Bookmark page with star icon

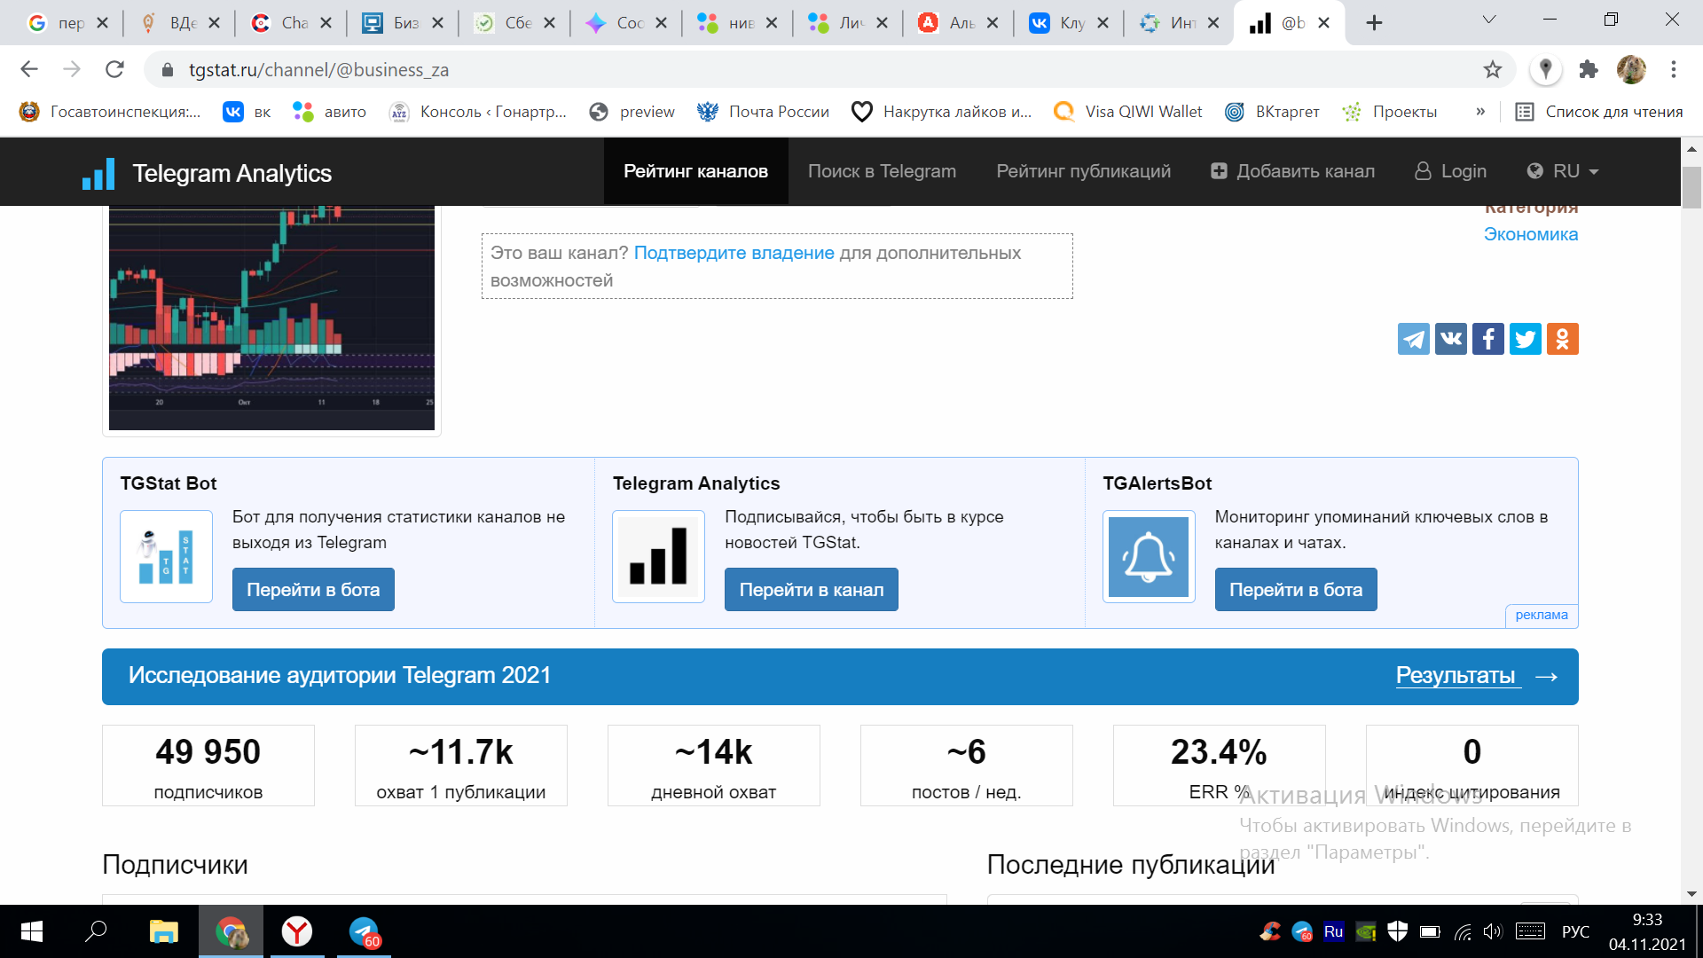1493,69
